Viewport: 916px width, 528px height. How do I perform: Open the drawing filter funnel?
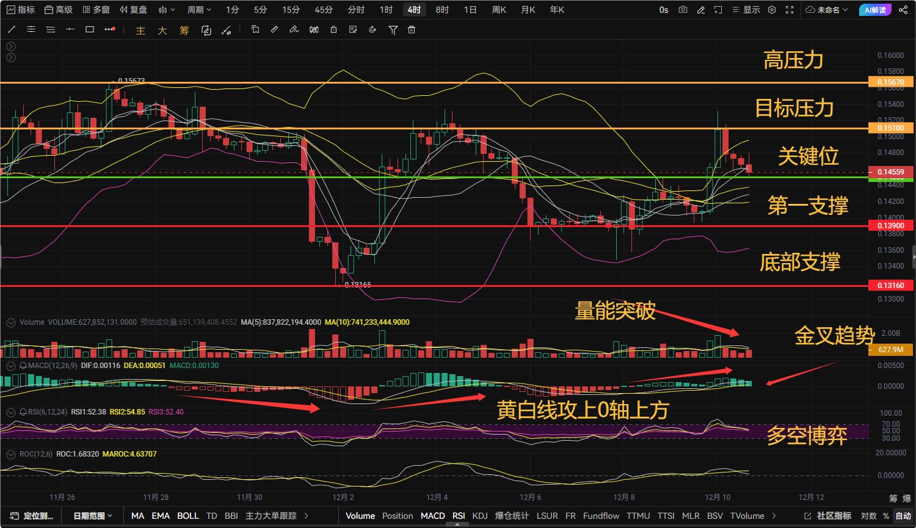tap(393, 29)
